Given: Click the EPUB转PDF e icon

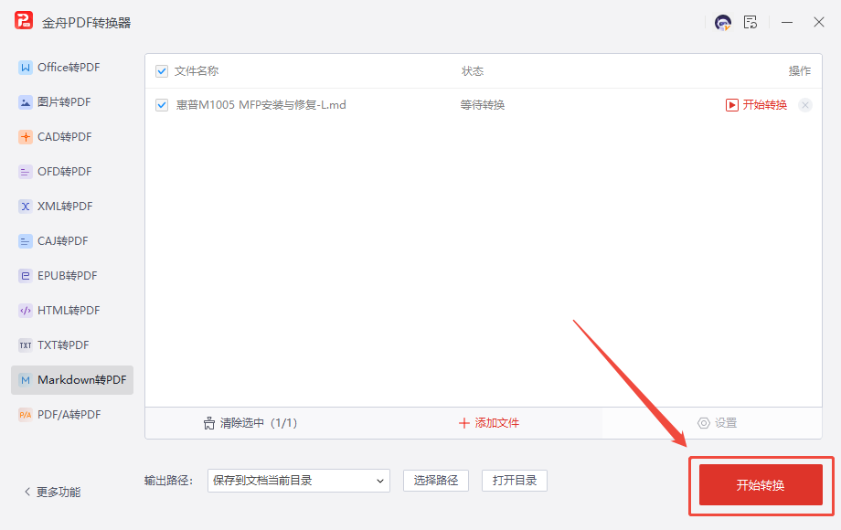Looking at the screenshot, I should 26,276.
